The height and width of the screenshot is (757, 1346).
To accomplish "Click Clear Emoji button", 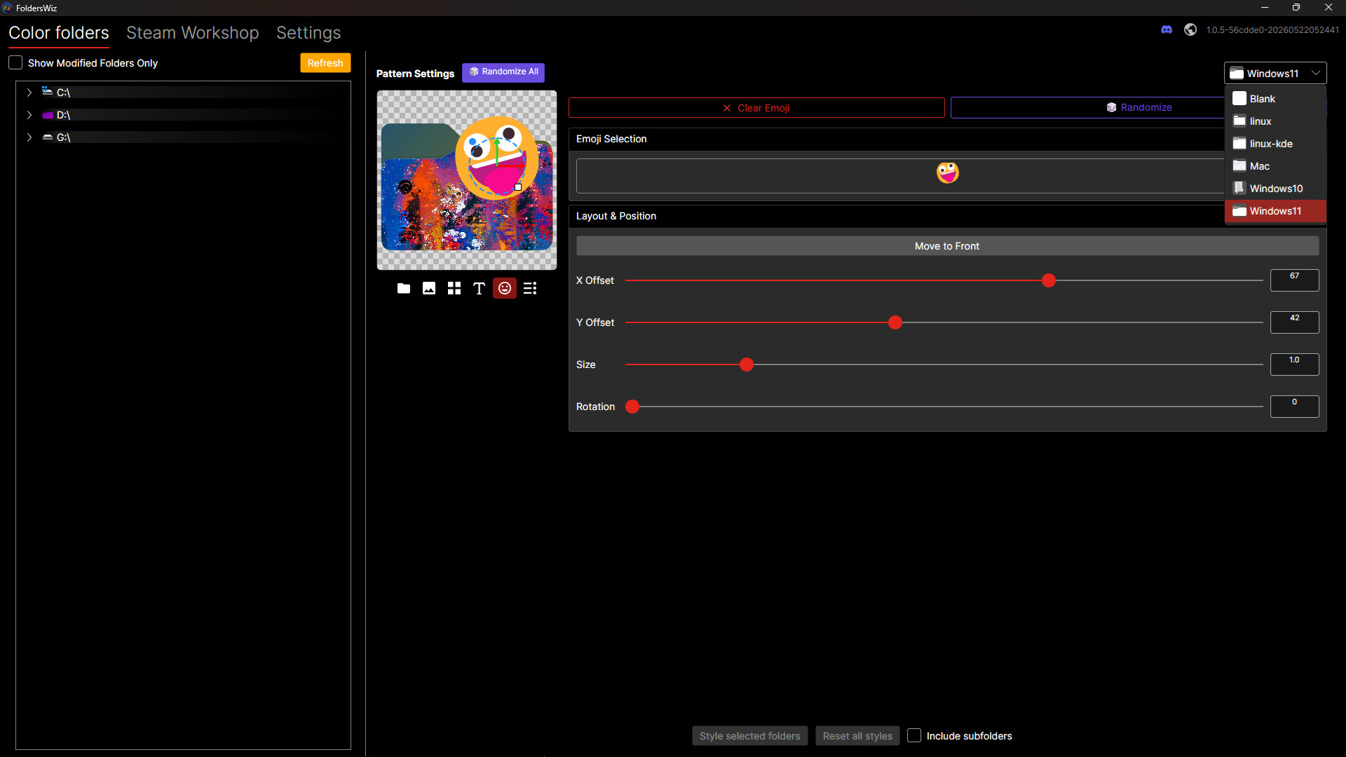I will [756, 107].
